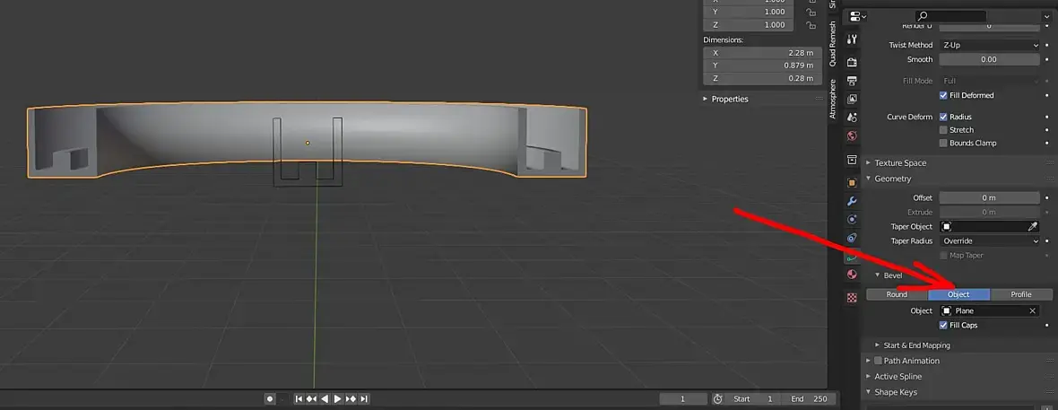This screenshot has height=410, width=1058.
Task: Open the Physics properties icon
Action: (852, 219)
